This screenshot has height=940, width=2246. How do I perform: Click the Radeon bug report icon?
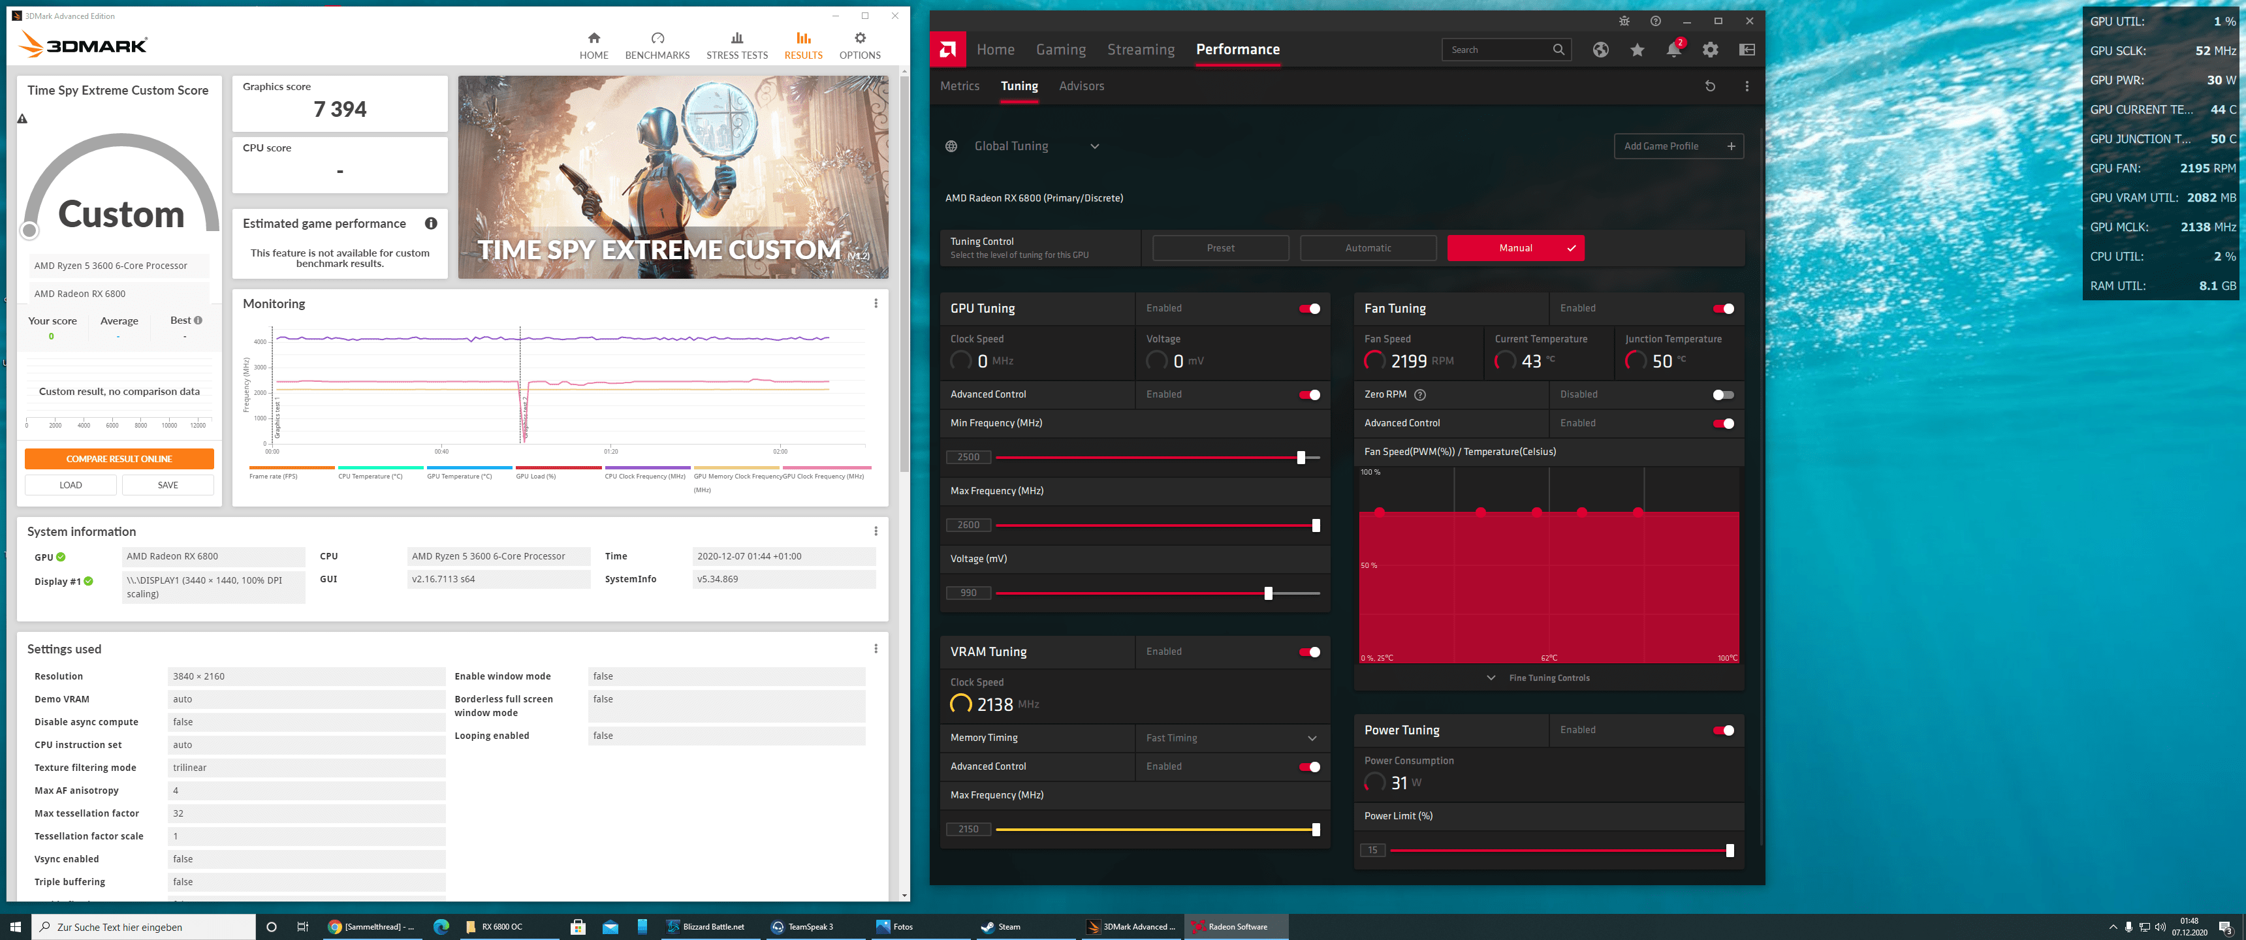pos(1624,21)
